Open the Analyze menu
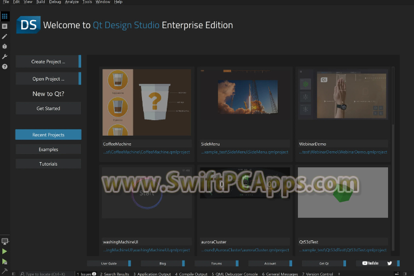This screenshot has width=414, height=276. [x=72, y=2]
